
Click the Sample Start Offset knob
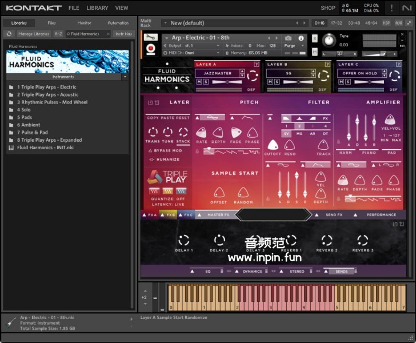tap(219, 193)
